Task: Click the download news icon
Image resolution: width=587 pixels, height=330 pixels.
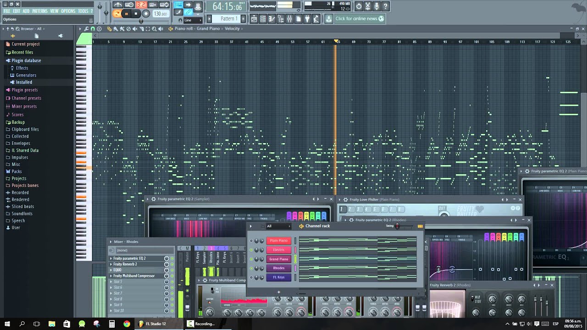Action: pyautogui.click(x=329, y=19)
